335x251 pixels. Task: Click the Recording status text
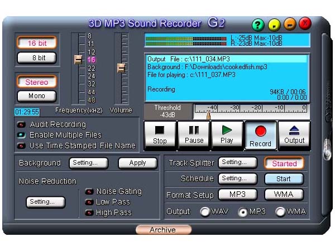click(161, 89)
